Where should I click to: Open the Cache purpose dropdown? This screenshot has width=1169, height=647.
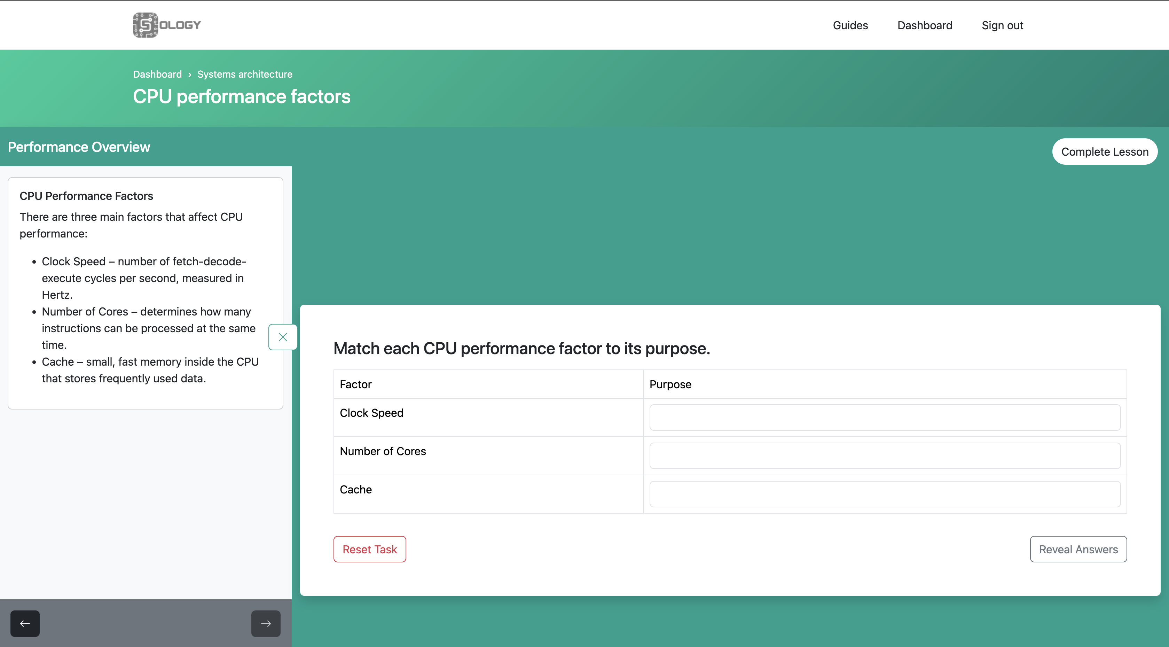click(x=885, y=494)
